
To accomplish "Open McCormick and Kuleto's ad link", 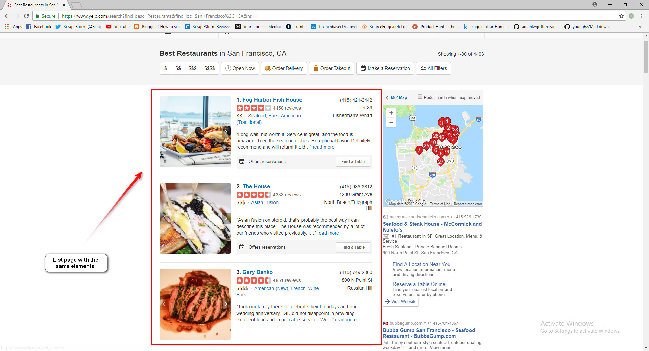I will pyautogui.click(x=432, y=227).
